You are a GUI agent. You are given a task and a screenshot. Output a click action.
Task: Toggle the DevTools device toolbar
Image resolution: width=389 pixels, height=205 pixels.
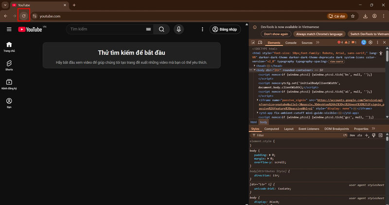(260, 43)
